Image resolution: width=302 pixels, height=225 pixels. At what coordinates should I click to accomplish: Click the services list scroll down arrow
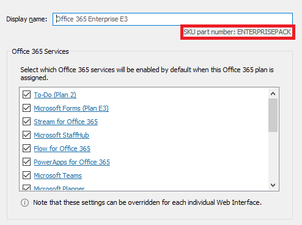(x=273, y=185)
